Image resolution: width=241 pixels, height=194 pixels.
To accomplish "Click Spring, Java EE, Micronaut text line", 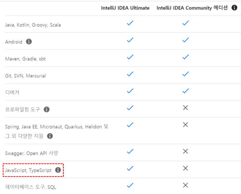I will pyautogui.click(x=56, y=127).
